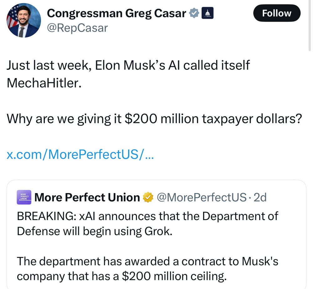Viewport: 313px width, 289px height.
Task: Click the blue verified checkmark badge
Action: coord(194,13)
